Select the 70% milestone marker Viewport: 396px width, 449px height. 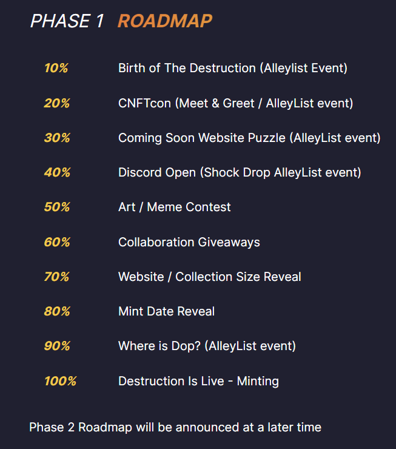click(x=56, y=277)
